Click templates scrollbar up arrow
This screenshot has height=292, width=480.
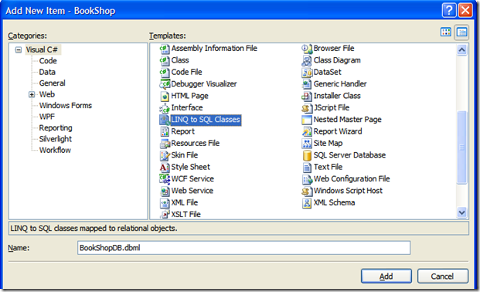point(461,49)
